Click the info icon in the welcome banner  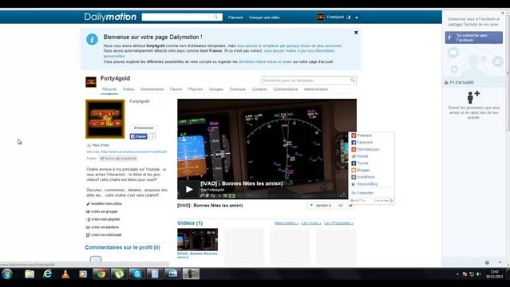coord(92,39)
